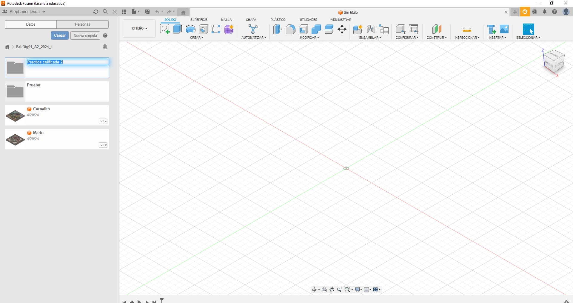Expand the Insertar menu

(497, 38)
